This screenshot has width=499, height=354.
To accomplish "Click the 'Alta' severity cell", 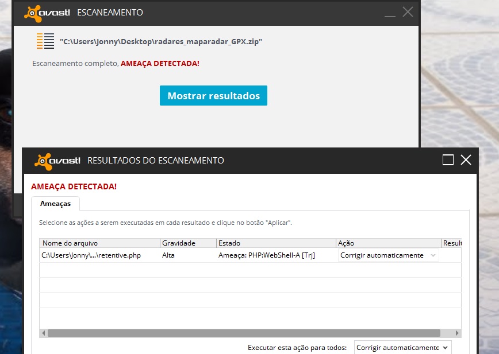I will tap(168, 255).
